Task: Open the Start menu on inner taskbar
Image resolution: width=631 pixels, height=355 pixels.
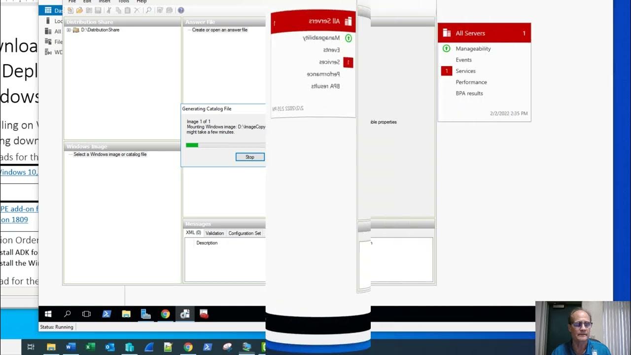Action: tap(48, 314)
